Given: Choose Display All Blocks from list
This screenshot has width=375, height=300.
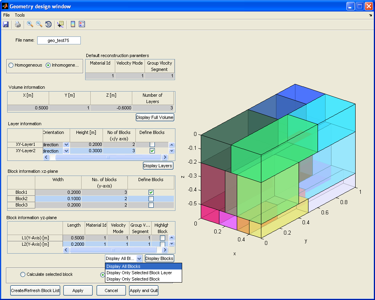Looking at the screenshot, I should coord(143,266).
